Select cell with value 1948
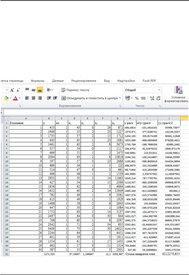Screen dimensions: 189x275 49,132
